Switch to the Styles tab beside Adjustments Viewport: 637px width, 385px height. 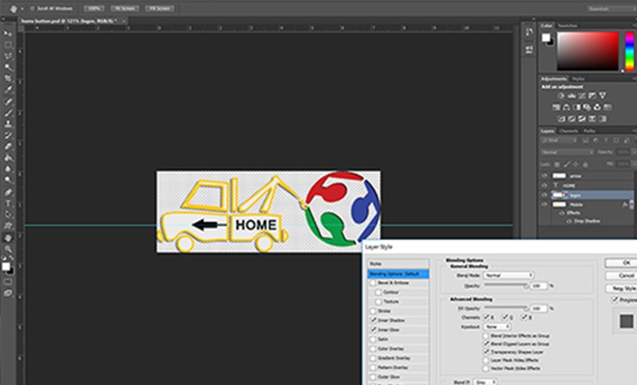click(578, 79)
